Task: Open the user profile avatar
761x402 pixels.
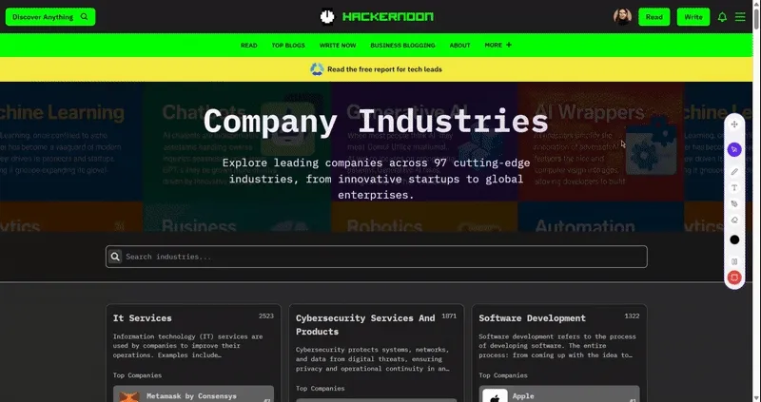Action: click(x=622, y=16)
